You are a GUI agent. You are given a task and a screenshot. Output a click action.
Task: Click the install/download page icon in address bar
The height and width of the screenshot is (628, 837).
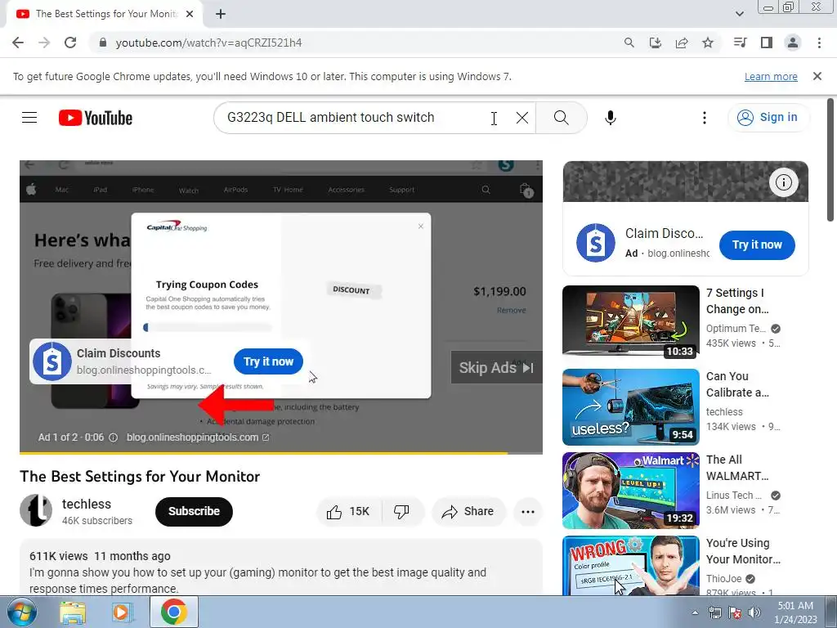coord(655,43)
